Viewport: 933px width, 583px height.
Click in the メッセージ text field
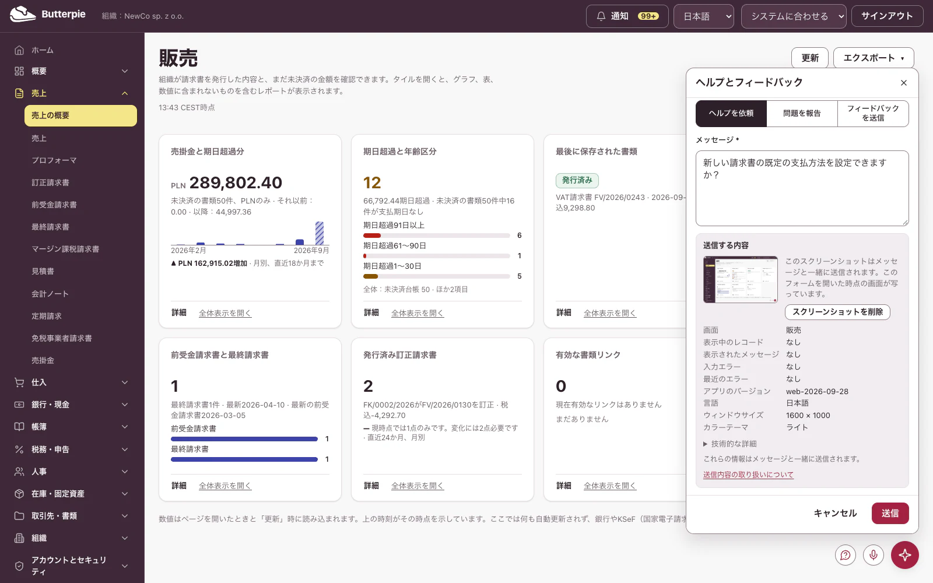click(802, 188)
